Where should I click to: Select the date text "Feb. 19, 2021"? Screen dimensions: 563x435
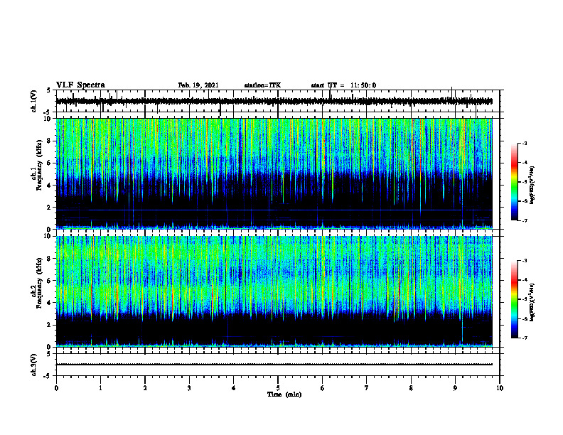198,85
